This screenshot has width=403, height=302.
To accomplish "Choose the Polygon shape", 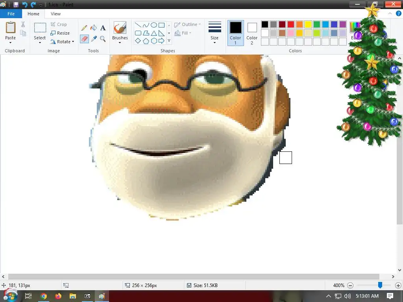I will tap(146, 33).
